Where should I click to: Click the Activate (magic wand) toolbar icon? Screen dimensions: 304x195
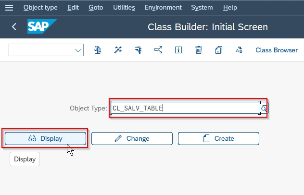tap(118, 50)
